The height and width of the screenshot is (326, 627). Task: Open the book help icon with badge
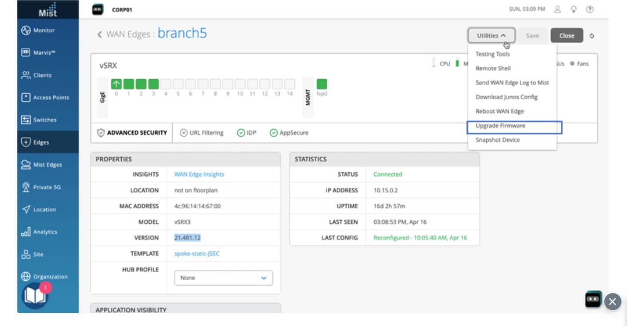pyautogui.click(x=36, y=296)
